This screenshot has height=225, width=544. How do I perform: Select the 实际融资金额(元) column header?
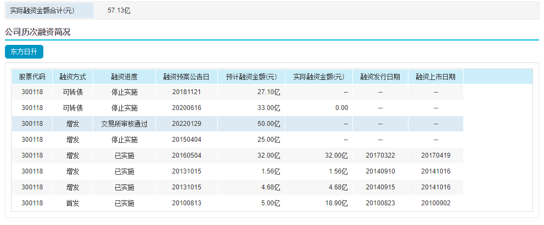[x=318, y=77]
